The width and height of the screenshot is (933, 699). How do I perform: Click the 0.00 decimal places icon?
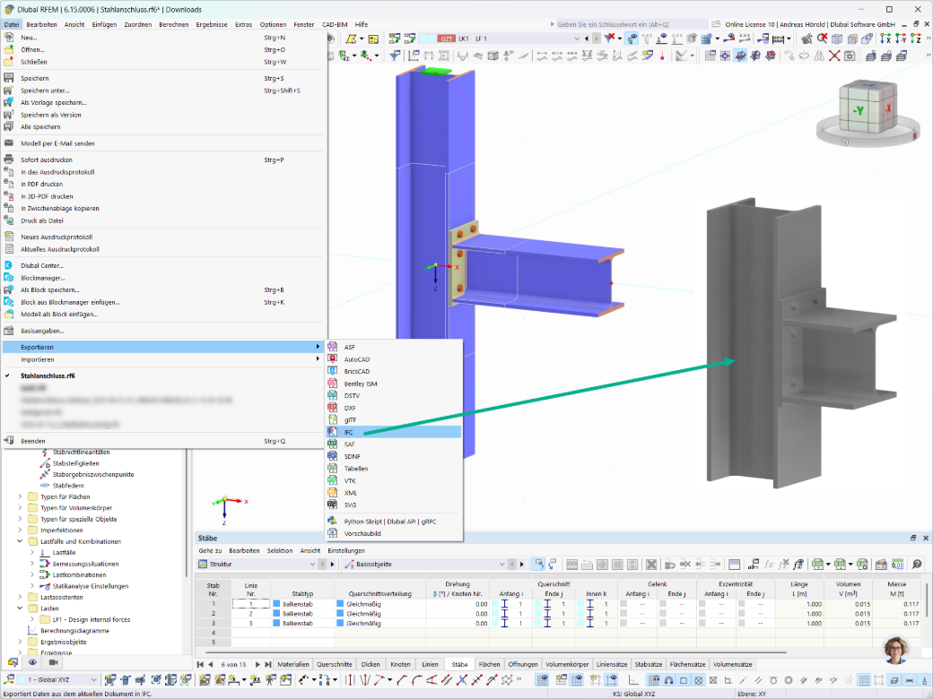897,564
